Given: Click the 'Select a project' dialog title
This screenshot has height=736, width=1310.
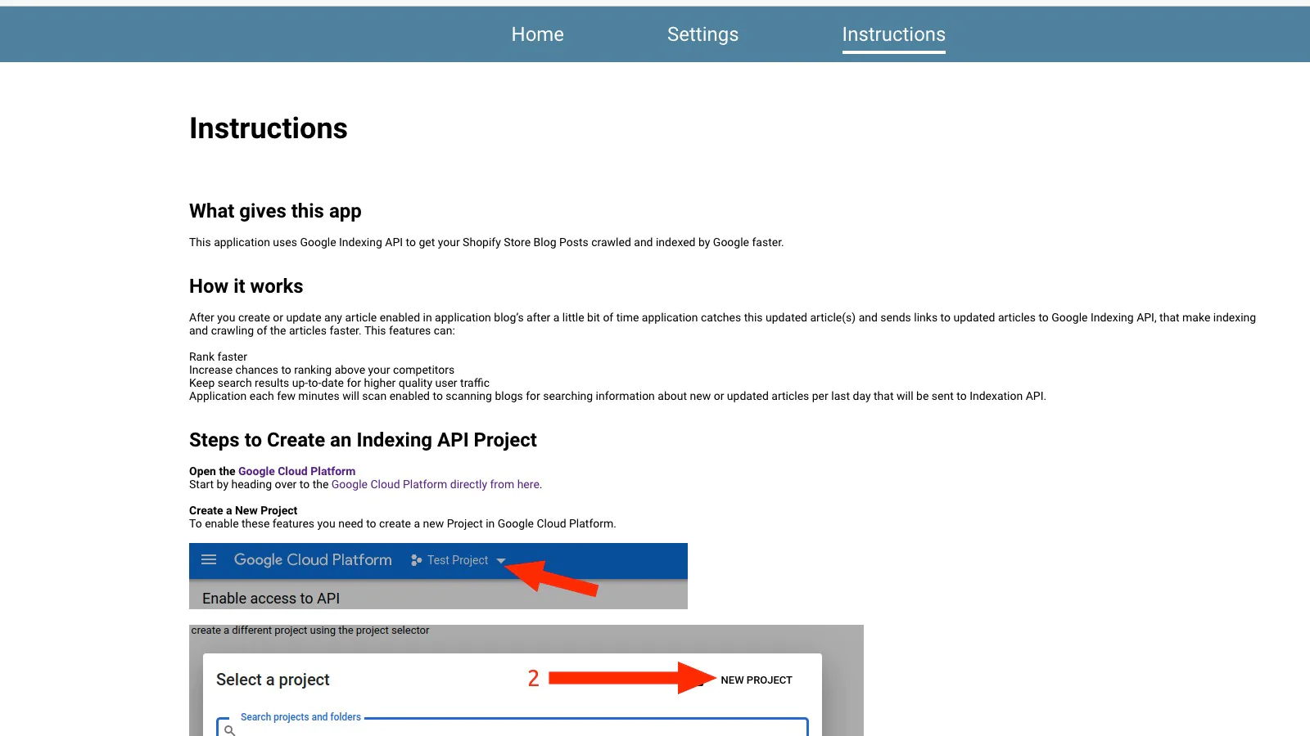Looking at the screenshot, I should click(273, 680).
